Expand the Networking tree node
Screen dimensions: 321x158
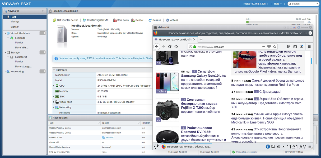click(x=5, y=72)
